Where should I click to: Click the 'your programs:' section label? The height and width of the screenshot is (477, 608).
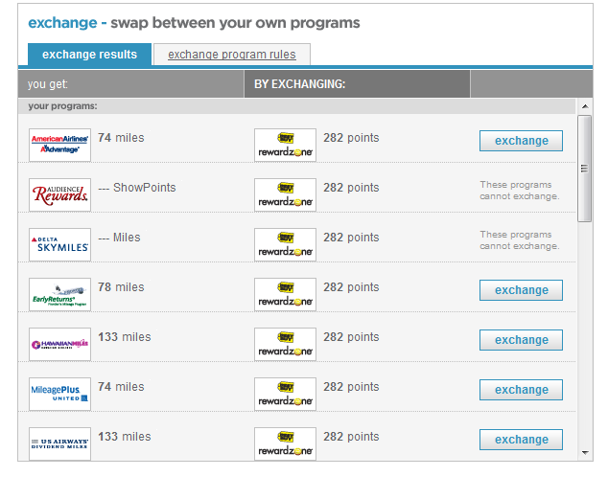coord(63,106)
